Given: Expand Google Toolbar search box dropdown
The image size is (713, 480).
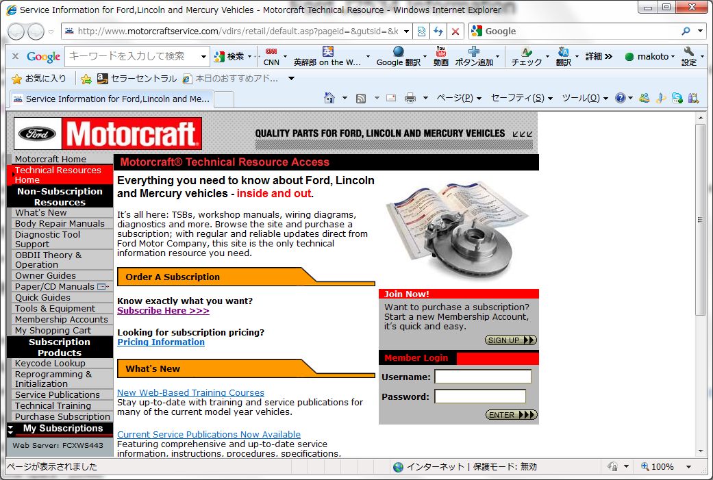Looking at the screenshot, I should (203, 57).
